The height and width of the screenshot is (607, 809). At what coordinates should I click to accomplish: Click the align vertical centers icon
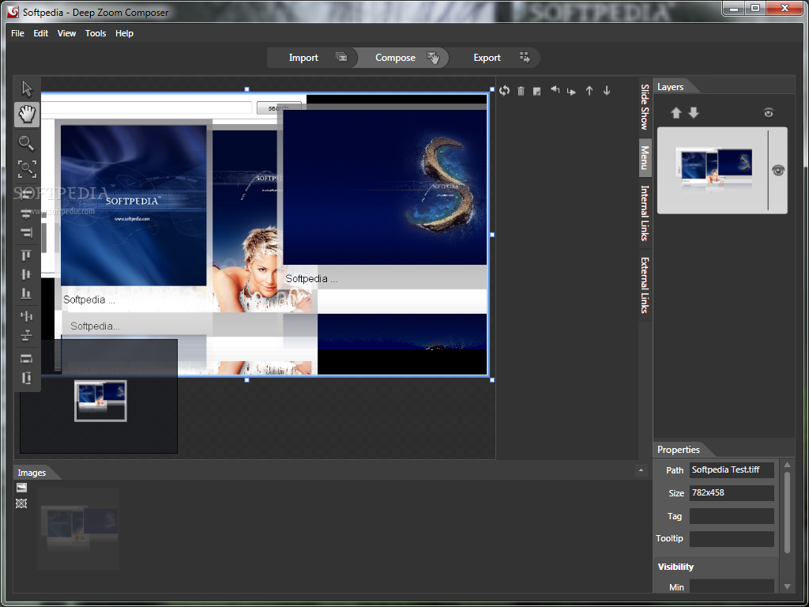click(26, 274)
